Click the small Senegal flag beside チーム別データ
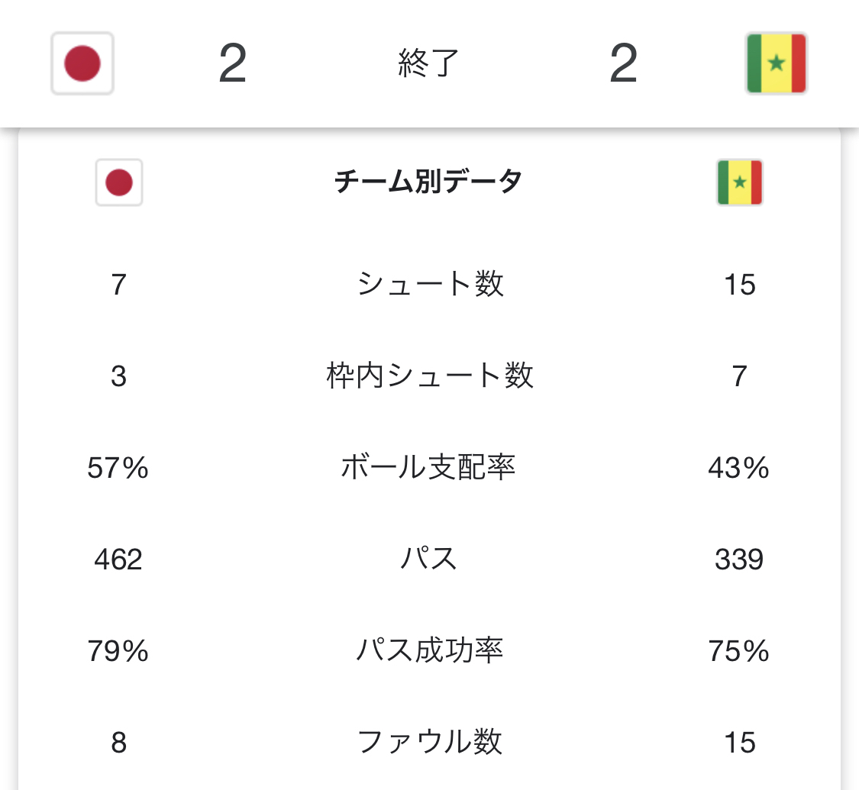Image resolution: width=859 pixels, height=790 pixels. (x=739, y=182)
